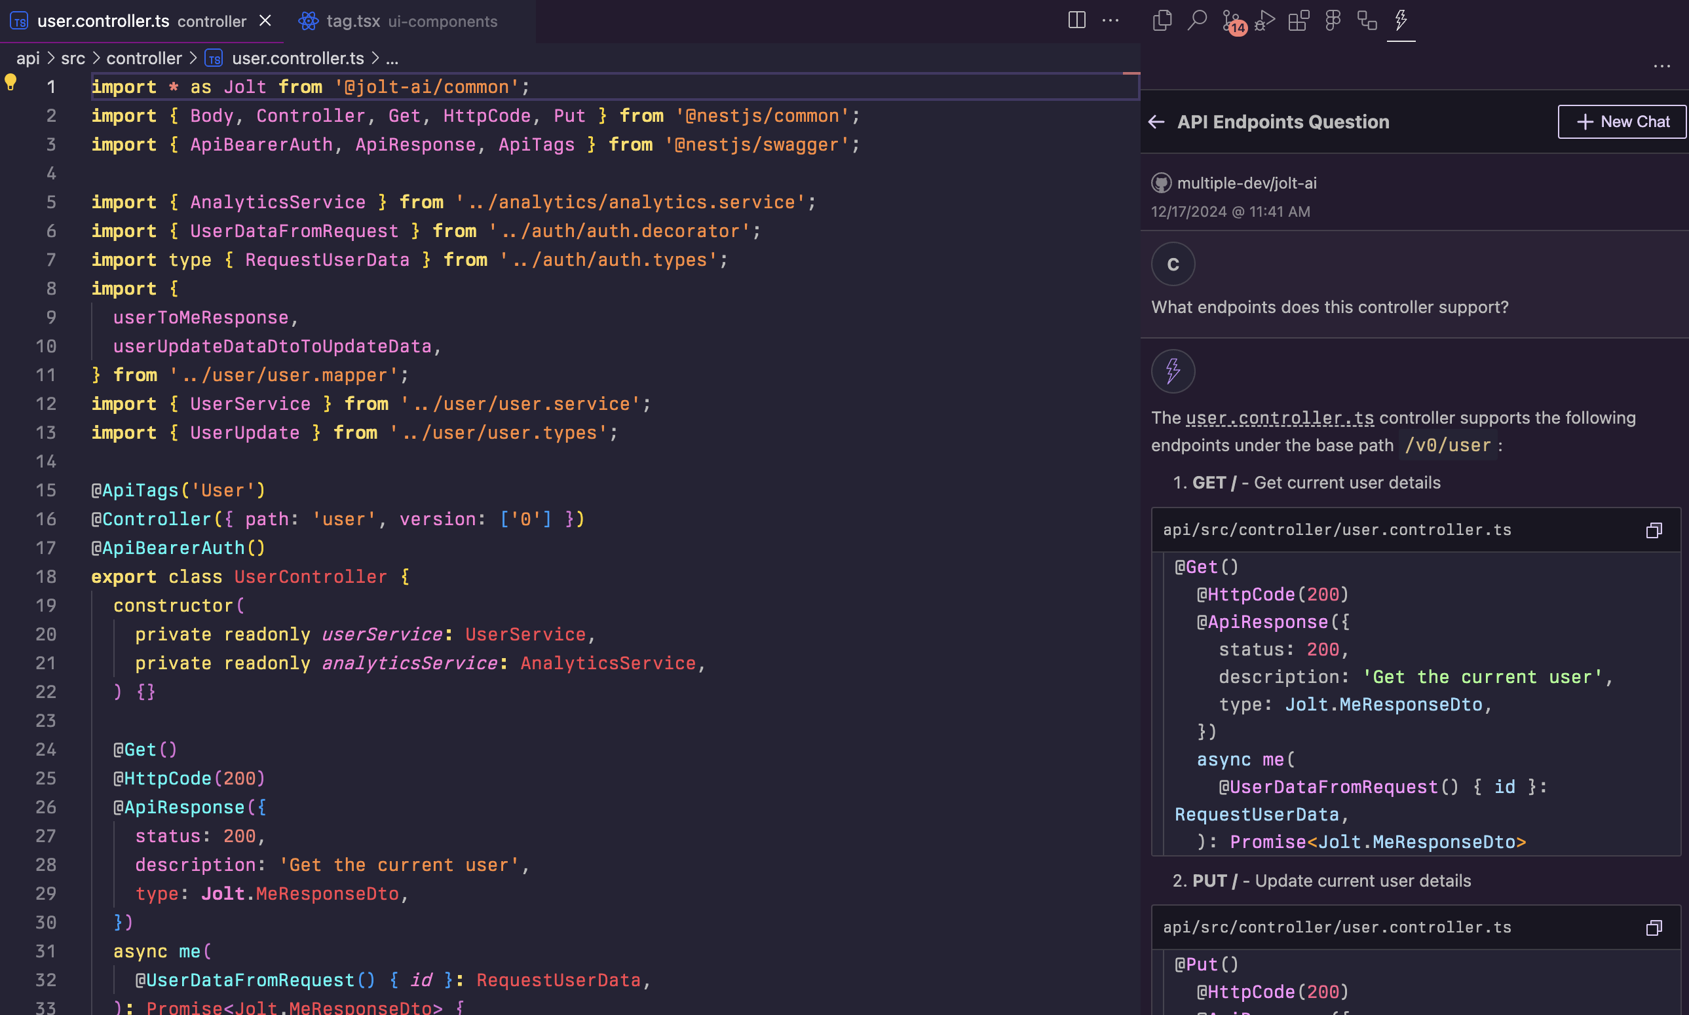Click the chevron after the controller breadcrumb

pyautogui.click(x=193, y=59)
